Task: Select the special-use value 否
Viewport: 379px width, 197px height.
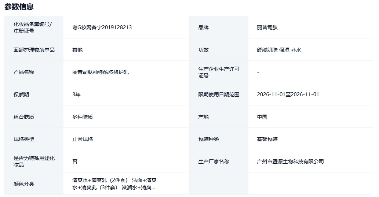Action: (x=75, y=161)
